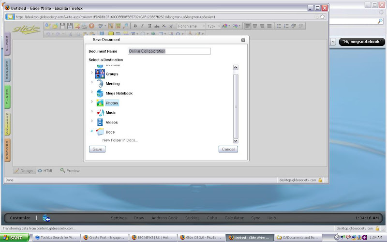This screenshot has width=387, height=242.
Task: Switch to the HTML tab
Action: [x=45, y=171]
